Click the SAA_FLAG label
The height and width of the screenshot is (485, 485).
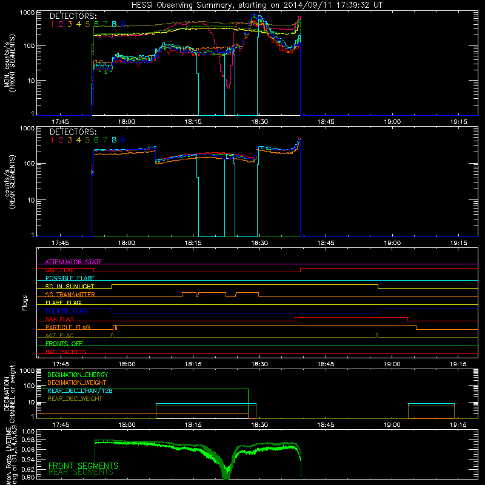tap(59, 319)
